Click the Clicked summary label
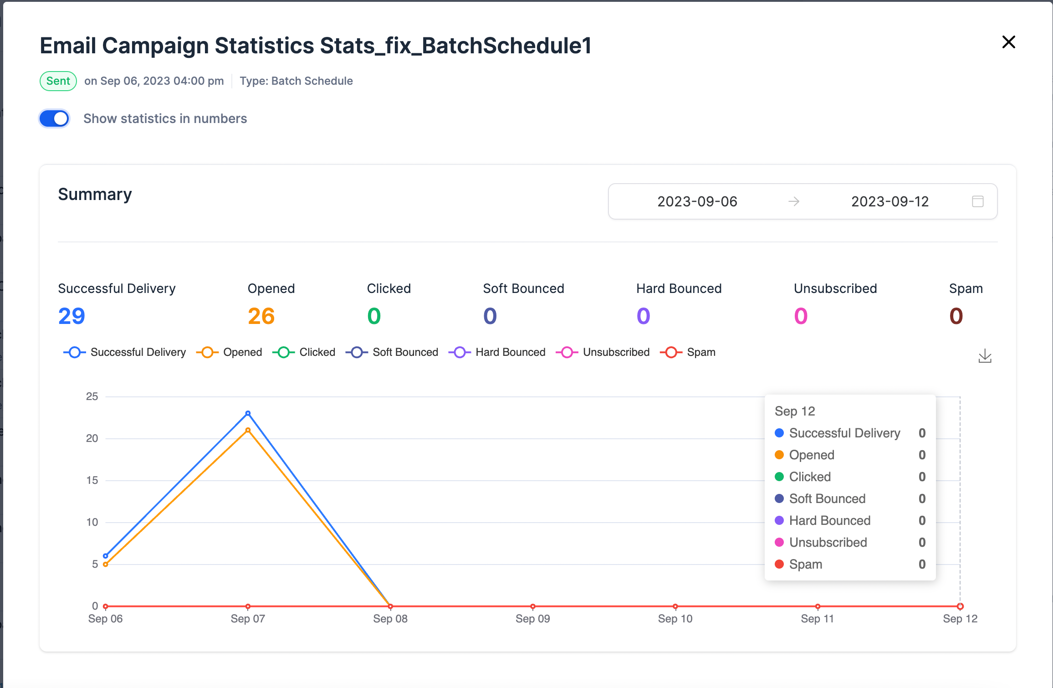The image size is (1053, 688). point(389,288)
